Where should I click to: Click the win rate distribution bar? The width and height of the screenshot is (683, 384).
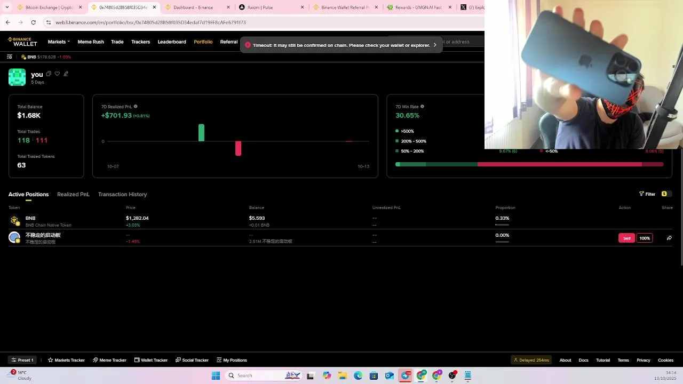[529, 164]
